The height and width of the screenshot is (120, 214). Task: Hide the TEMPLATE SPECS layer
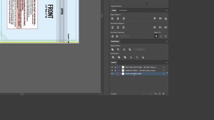[112, 70]
